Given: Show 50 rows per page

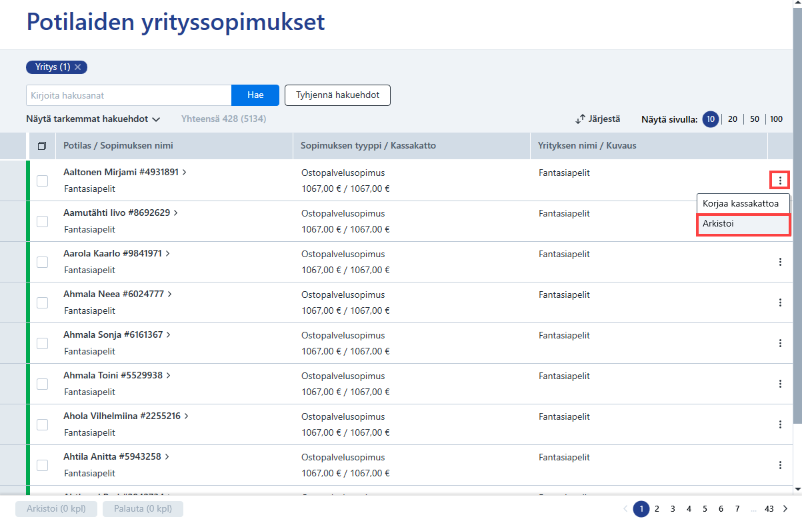Looking at the screenshot, I should point(755,119).
